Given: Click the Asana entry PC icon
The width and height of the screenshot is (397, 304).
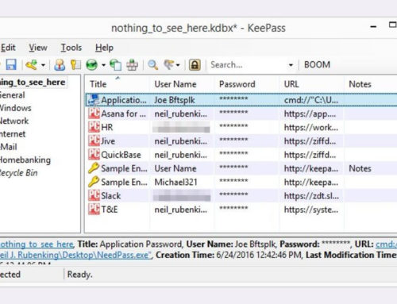Looking at the screenshot, I should pos(94,114).
